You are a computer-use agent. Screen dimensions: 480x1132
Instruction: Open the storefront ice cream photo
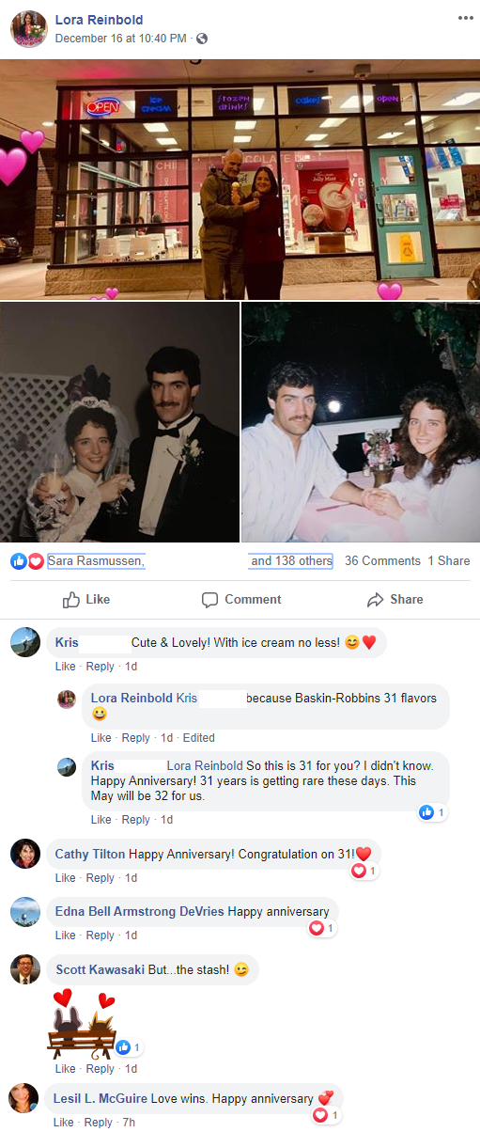(x=240, y=179)
